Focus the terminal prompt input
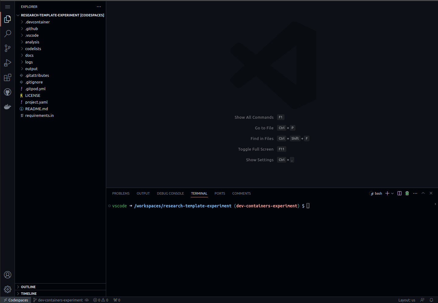Viewport: 438px width, 303px height. [308, 206]
